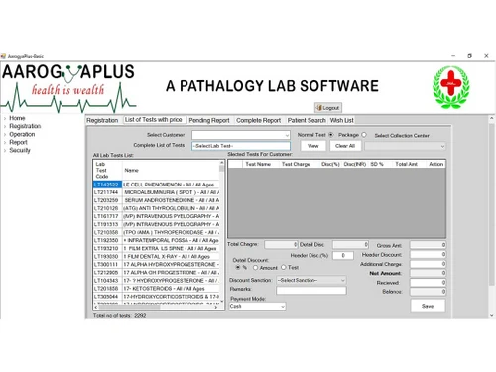
Task: Click the Total Amt column header
Action: [406, 164]
